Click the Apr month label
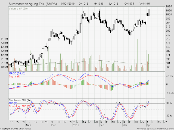 pyautogui.click(x=149, y=125)
